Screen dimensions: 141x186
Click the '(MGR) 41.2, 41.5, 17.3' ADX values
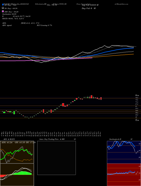coord(30,23)
